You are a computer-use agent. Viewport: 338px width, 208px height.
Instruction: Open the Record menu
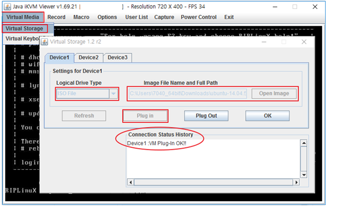pyautogui.click(x=56, y=17)
